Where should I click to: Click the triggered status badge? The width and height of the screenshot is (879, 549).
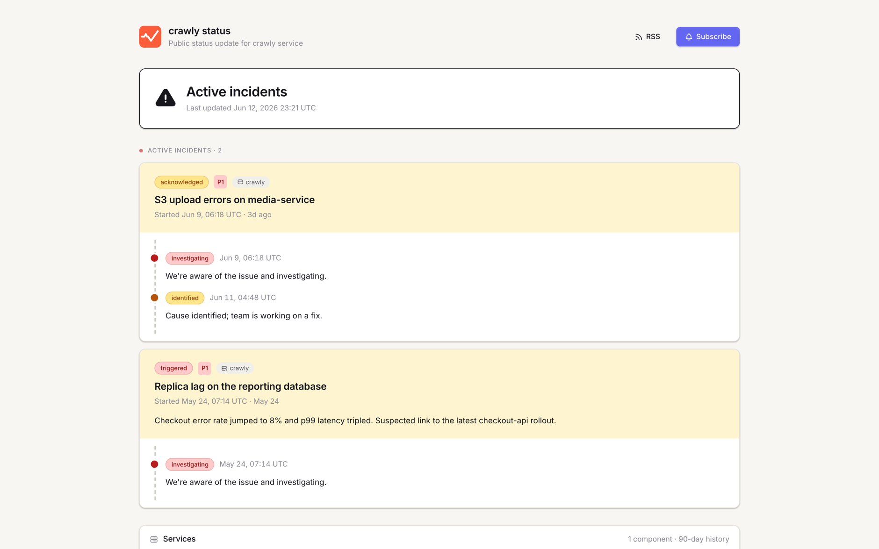(173, 368)
